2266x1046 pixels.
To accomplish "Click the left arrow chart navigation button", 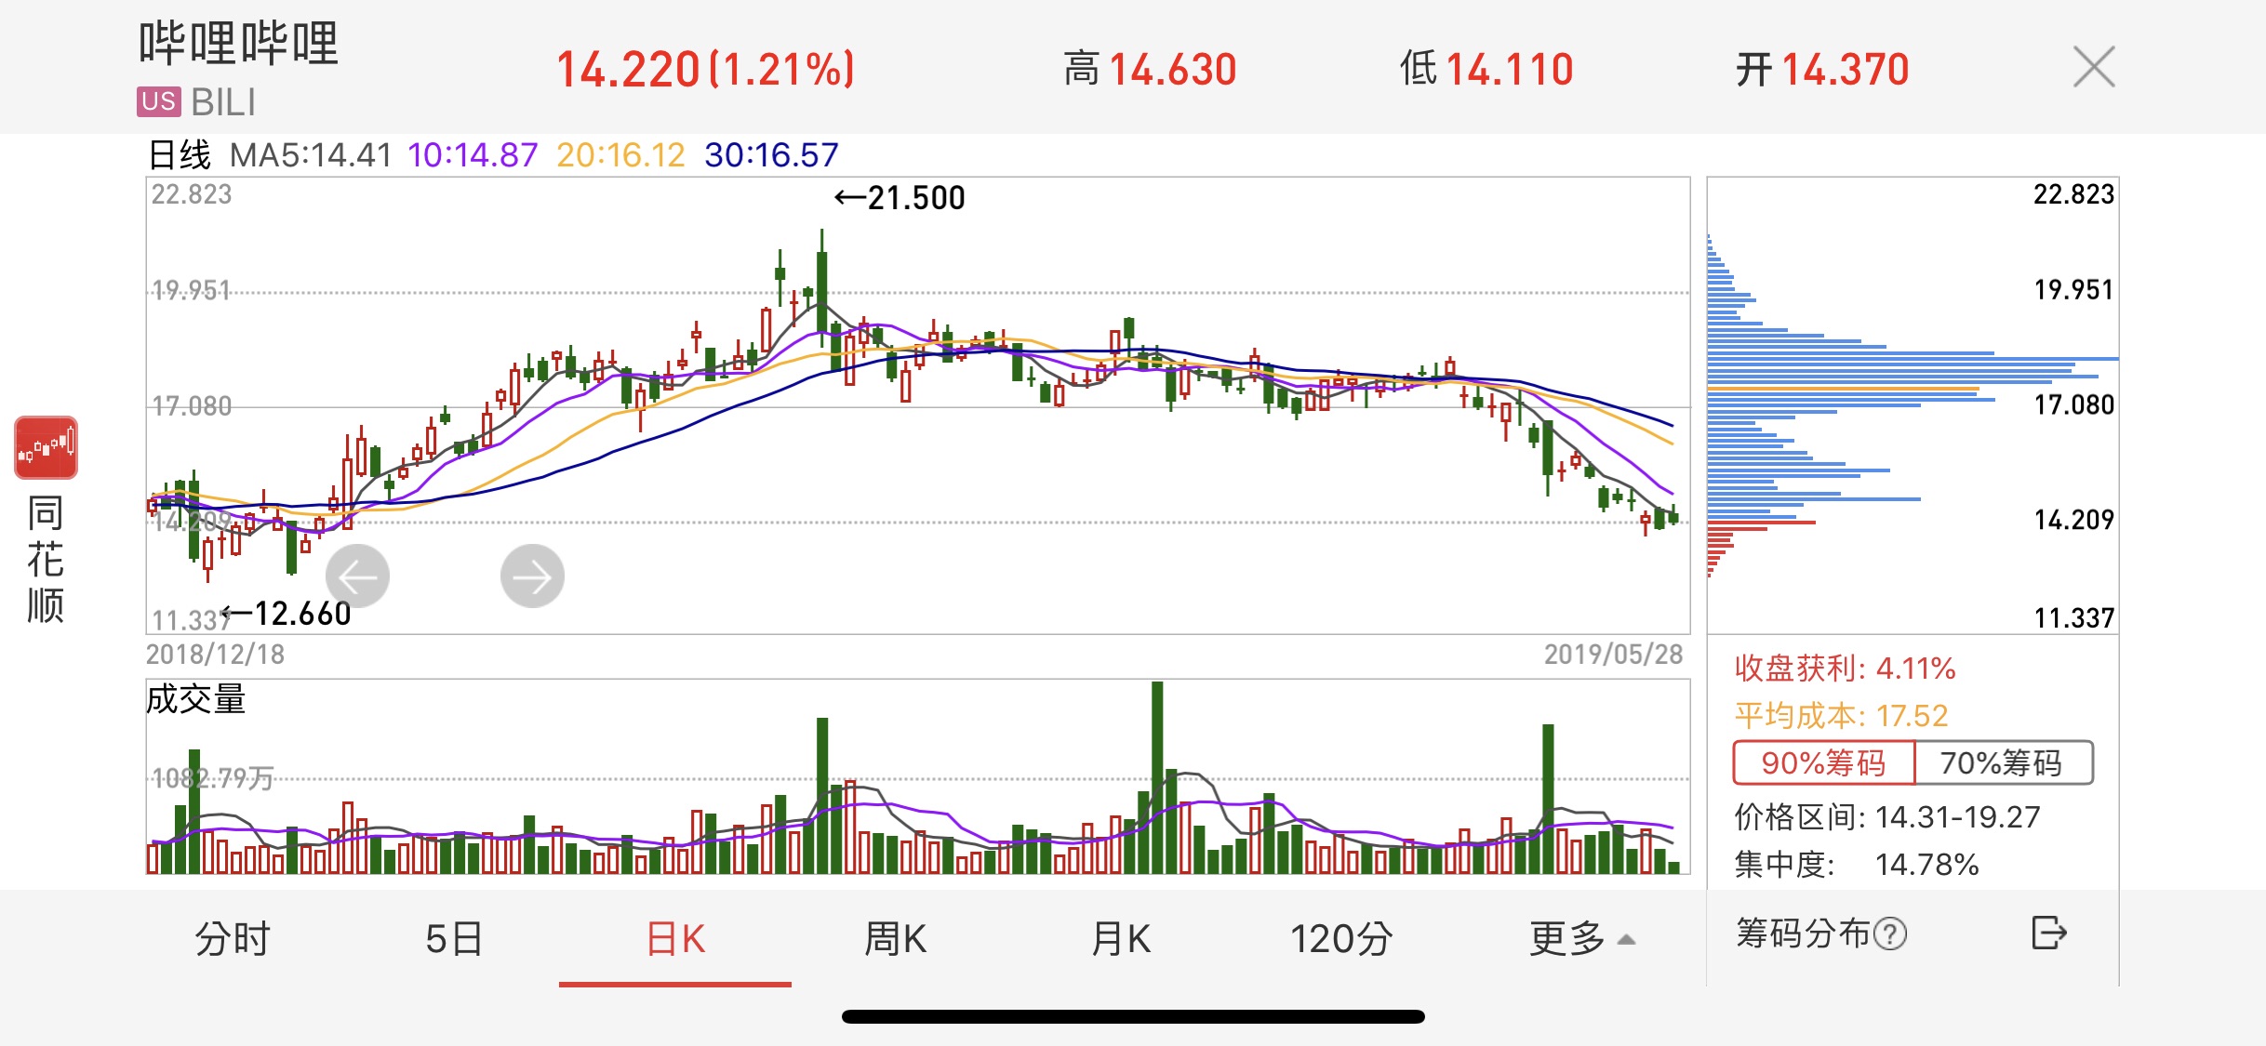I will (357, 576).
